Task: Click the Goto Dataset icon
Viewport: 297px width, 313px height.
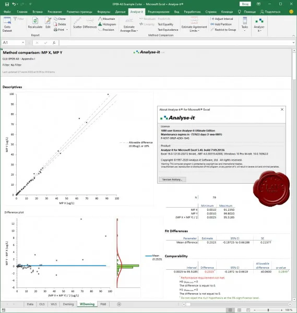Action: [x=7, y=25]
